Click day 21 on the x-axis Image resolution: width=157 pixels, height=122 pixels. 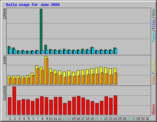(101, 119)
